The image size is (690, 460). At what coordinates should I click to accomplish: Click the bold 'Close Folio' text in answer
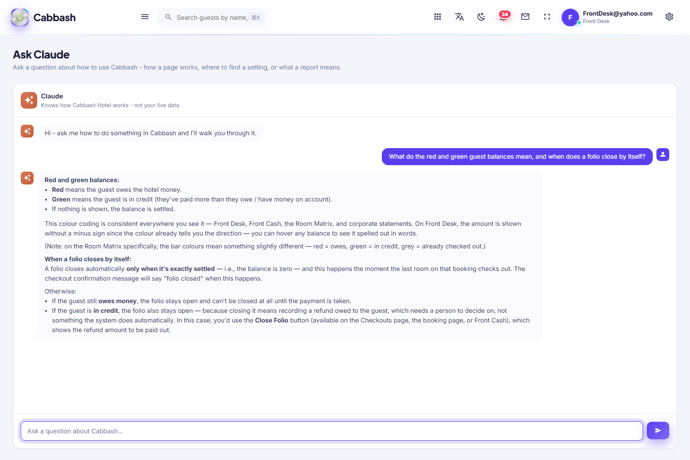pyautogui.click(x=271, y=320)
